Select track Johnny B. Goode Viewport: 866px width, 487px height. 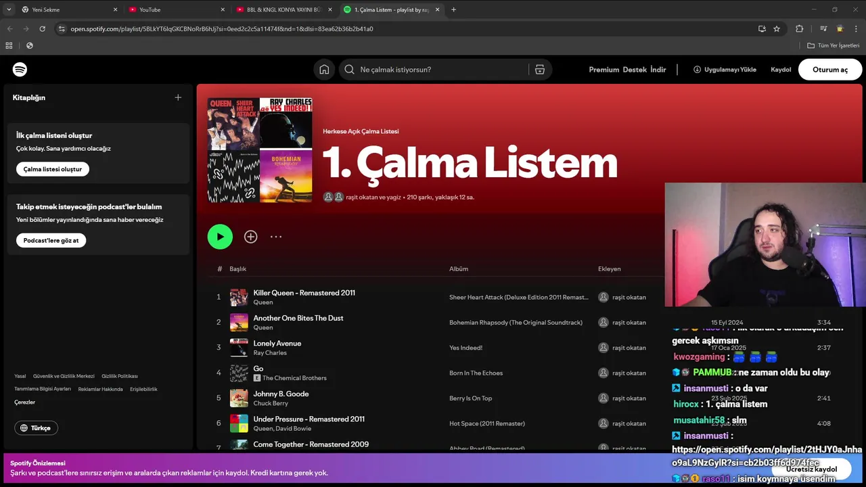pos(281,394)
